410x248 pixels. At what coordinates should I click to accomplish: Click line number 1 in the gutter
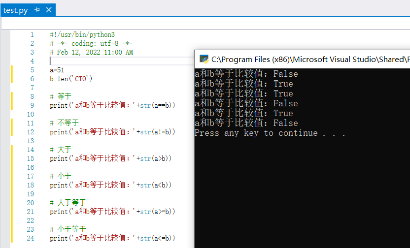click(32, 35)
